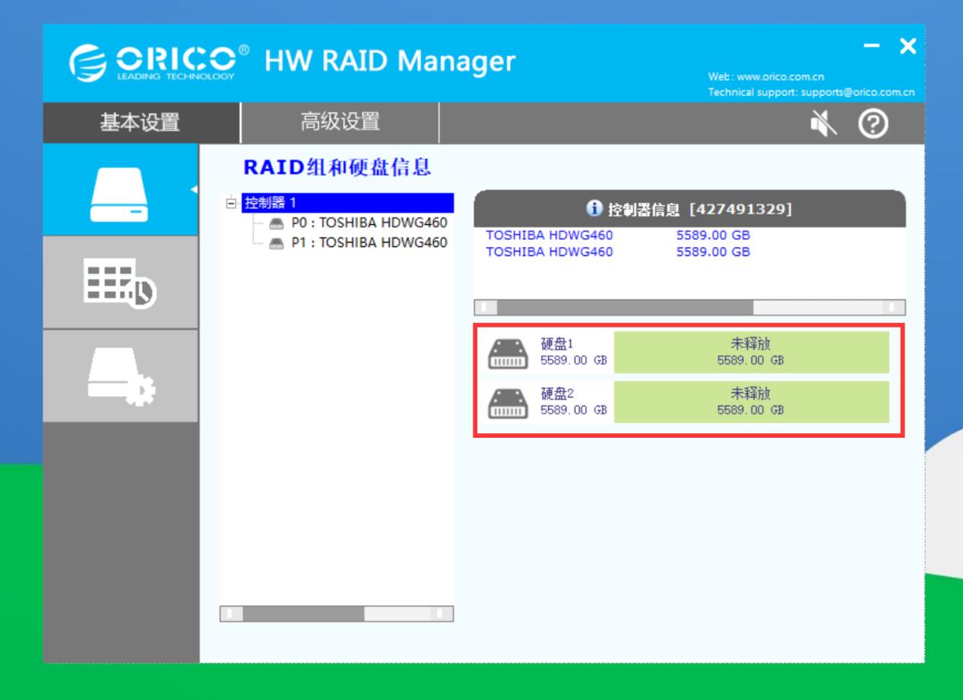Screen dimensions: 963x700
Task: Click the 硬盘2 label text
Action: 556,393
